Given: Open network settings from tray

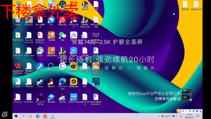Looking at the screenshot, I should coord(166,116).
